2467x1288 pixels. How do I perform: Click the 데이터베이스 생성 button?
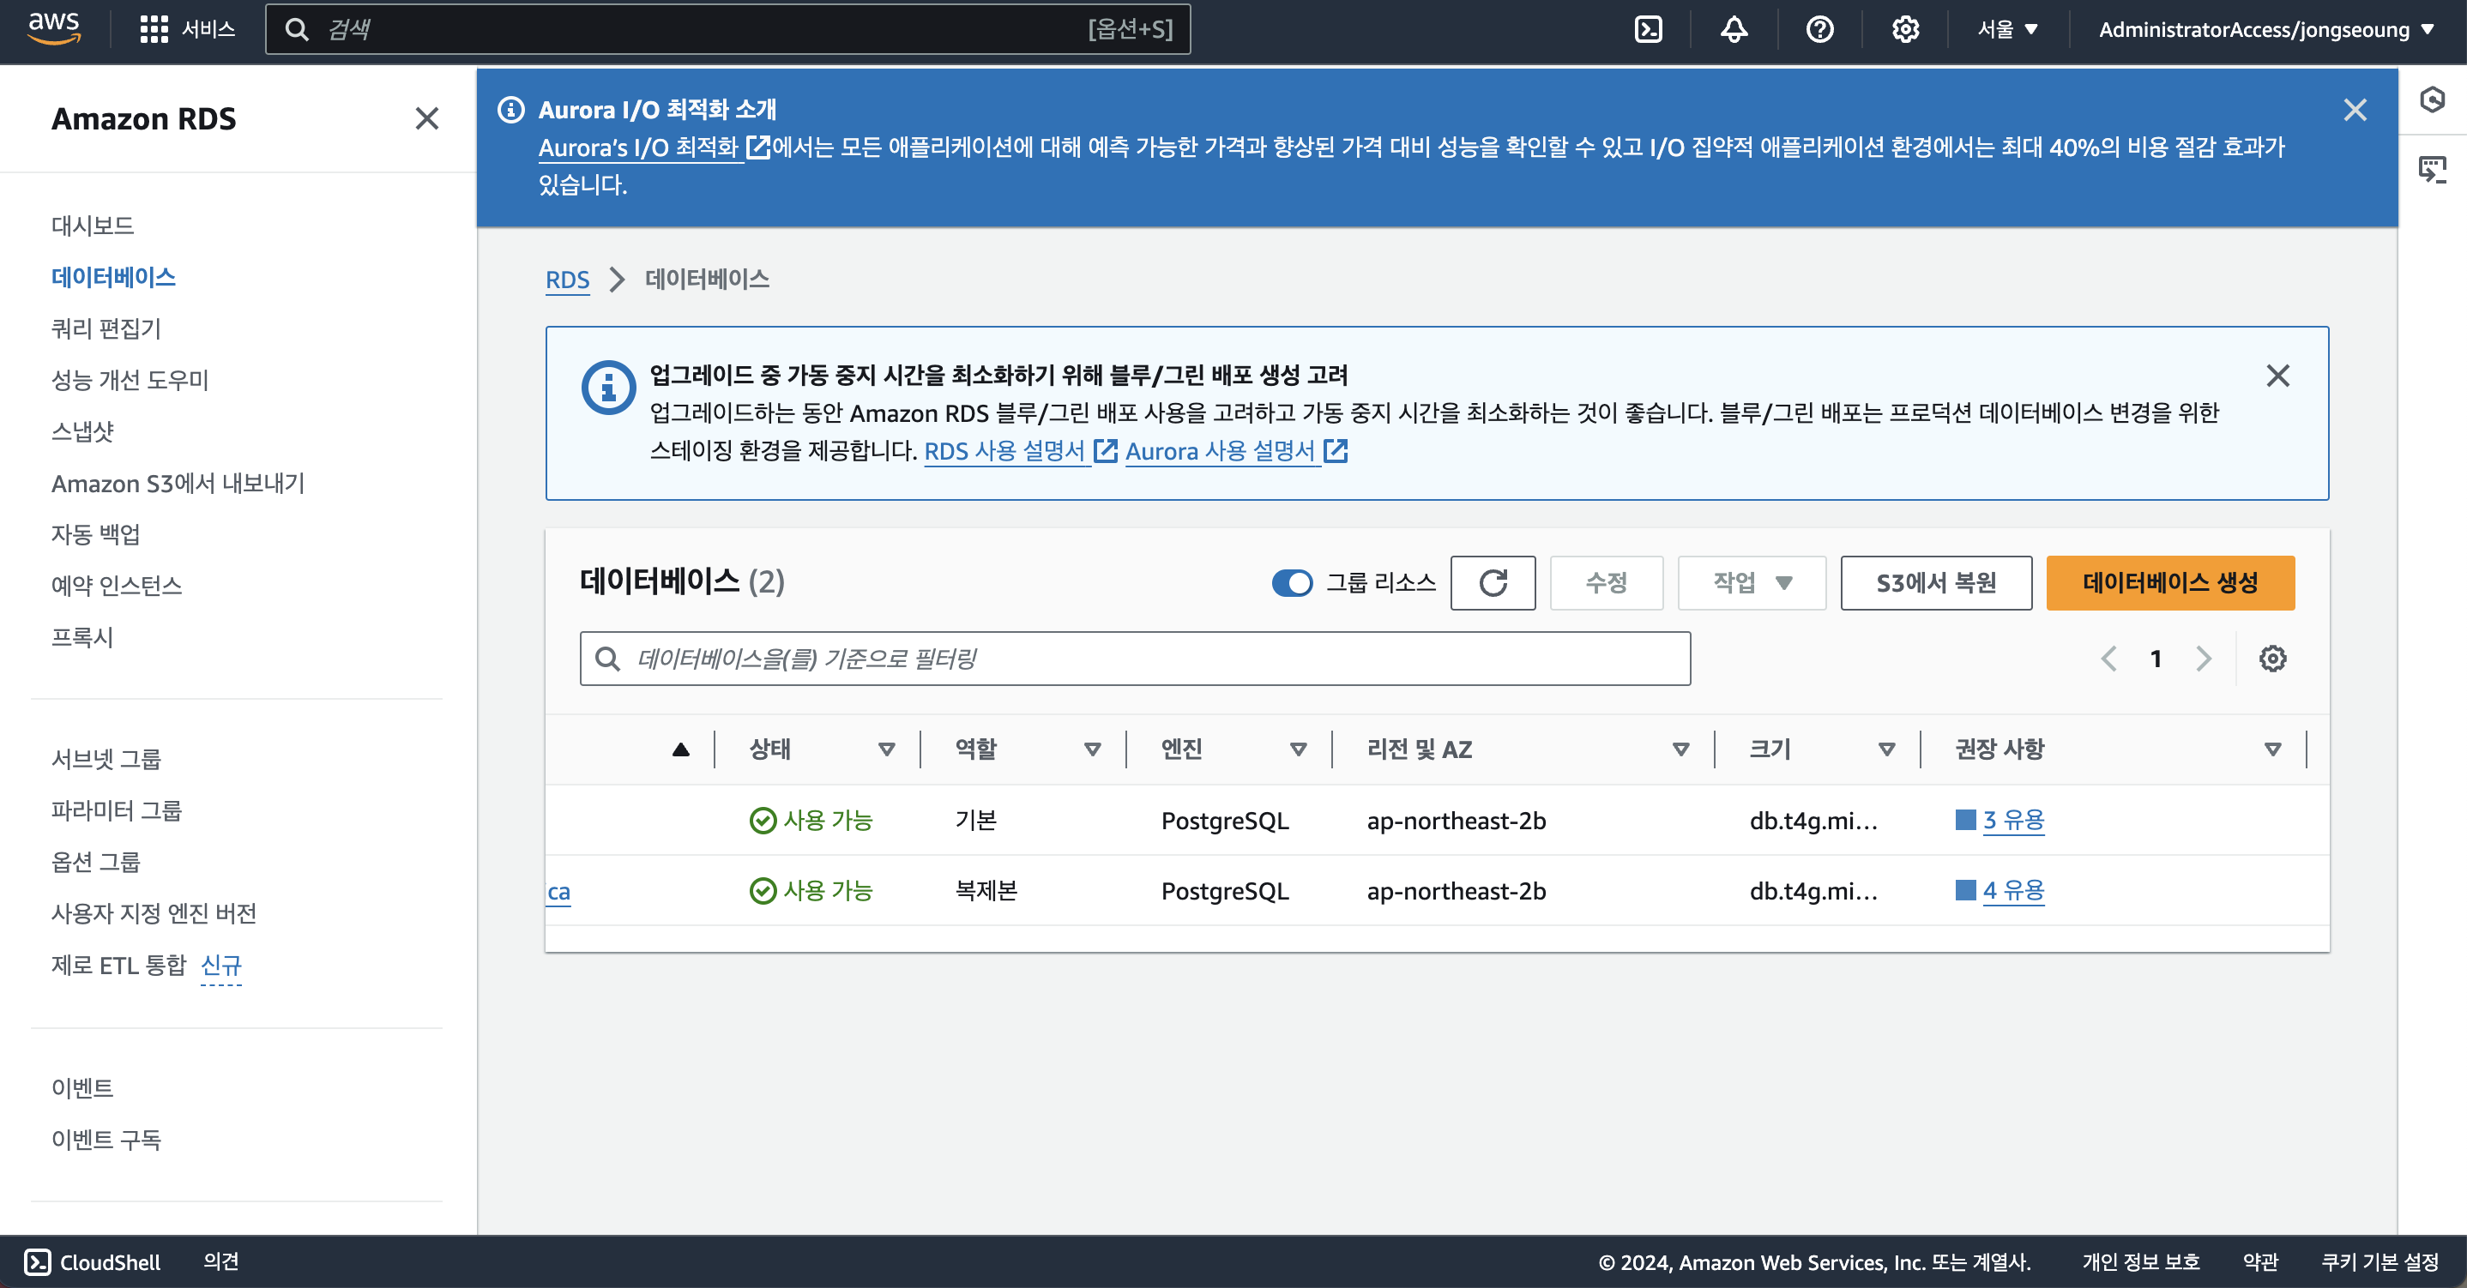(2169, 582)
